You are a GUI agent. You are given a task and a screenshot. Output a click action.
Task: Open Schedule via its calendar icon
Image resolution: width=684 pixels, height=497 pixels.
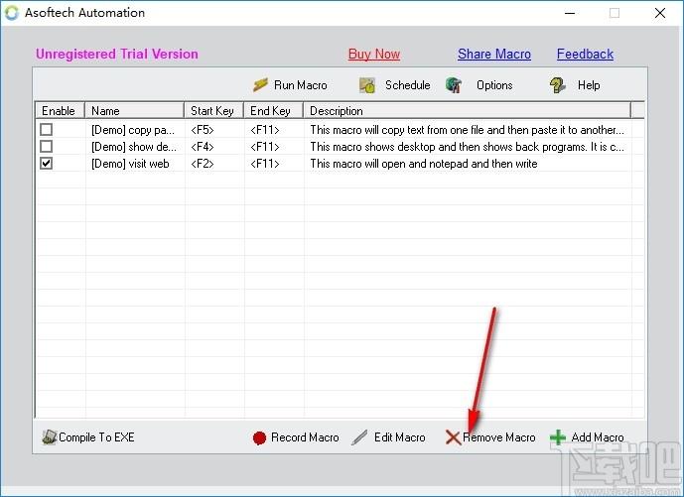click(367, 85)
